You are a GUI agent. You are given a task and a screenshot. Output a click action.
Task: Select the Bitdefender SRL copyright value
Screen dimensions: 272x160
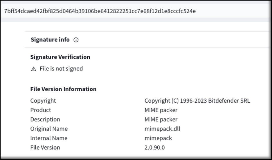(197, 101)
